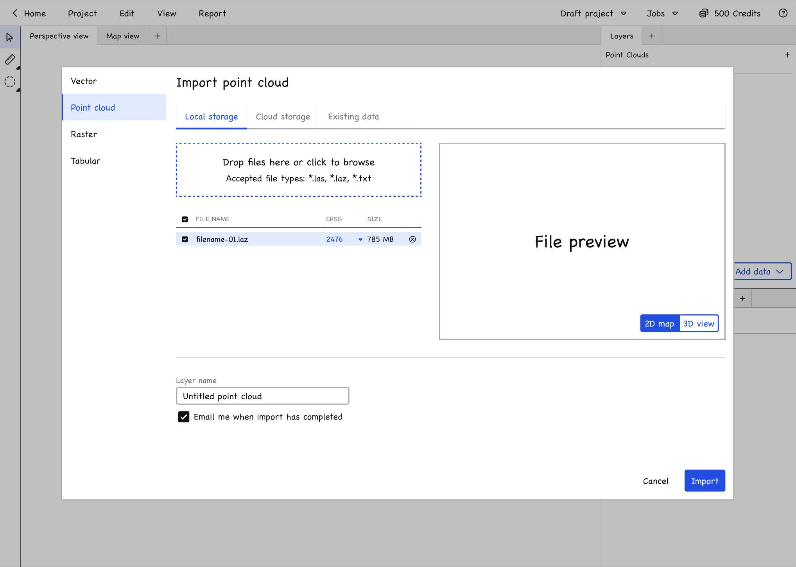This screenshot has width=796, height=567.
Task: Click the Import button
Action: coord(705,481)
